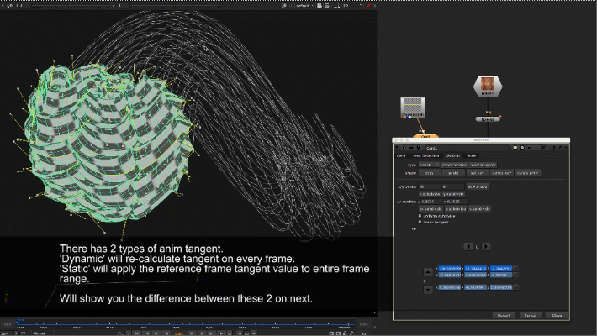This screenshot has width=597, height=336.
Task: Click the new shape button
Action: (478, 186)
